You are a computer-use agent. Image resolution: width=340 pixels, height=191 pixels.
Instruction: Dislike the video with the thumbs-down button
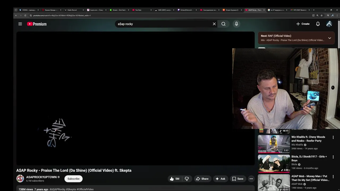pos(187,179)
